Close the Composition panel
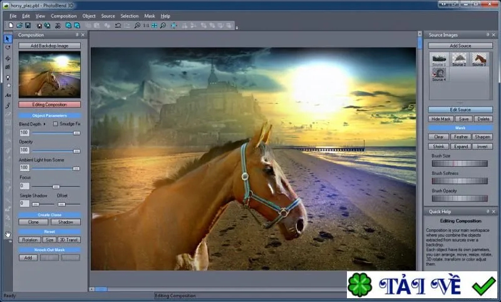 point(83,34)
